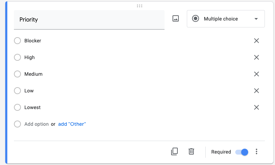Screen dimensions: 275x165
Task: Add an image to the Priority question
Action: click(x=176, y=18)
